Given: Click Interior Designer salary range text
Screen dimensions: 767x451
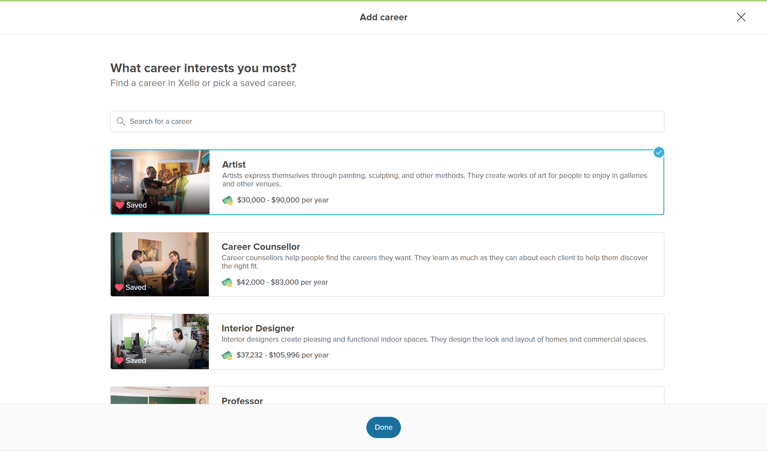Looking at the screenshot, I should click(282, 355).
